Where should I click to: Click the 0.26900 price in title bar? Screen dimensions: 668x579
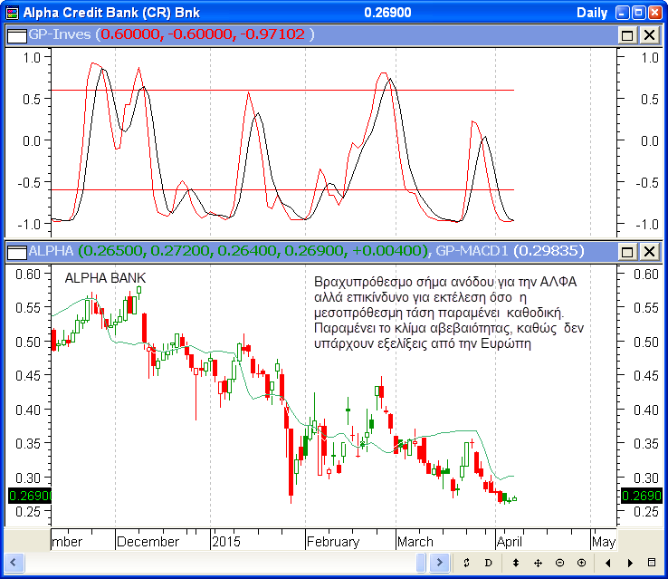[387, 13]
